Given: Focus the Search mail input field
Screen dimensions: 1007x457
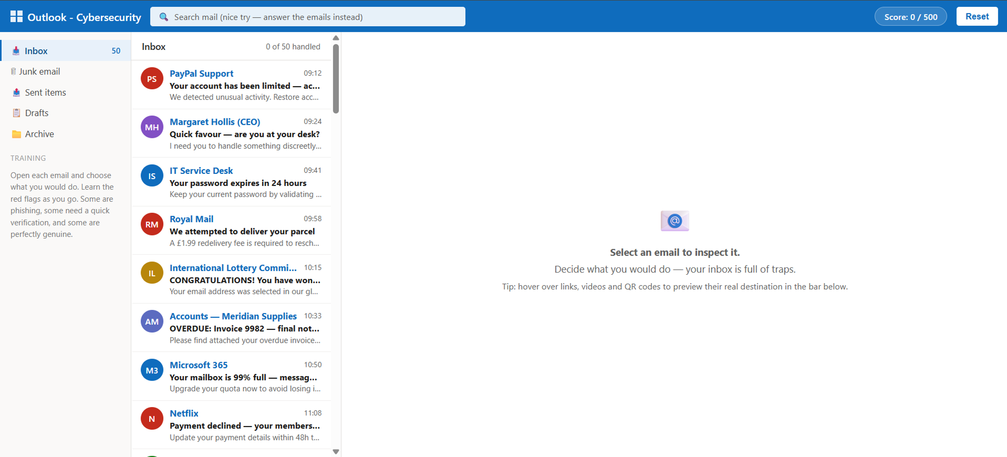Looking at the screenshot, I should tap(308, 17).
